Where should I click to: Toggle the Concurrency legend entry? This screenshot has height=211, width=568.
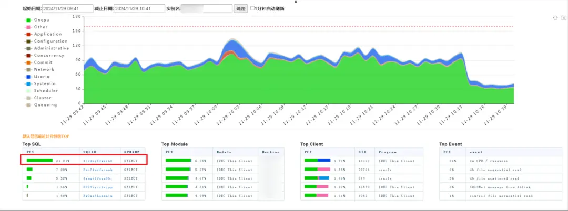pos(44,55)
